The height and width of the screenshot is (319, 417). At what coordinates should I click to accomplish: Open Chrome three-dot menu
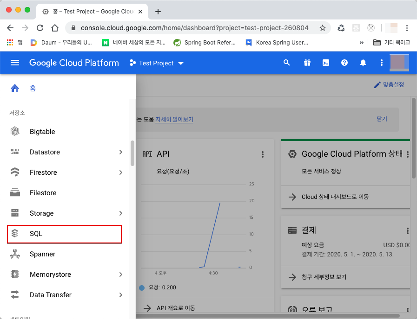point(407,28)
